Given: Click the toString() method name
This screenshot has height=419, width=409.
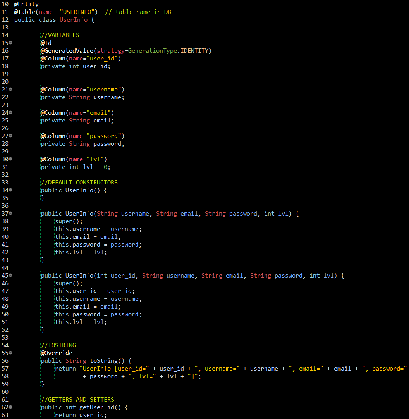Looking at the screenshot, I should click(107, 361).
